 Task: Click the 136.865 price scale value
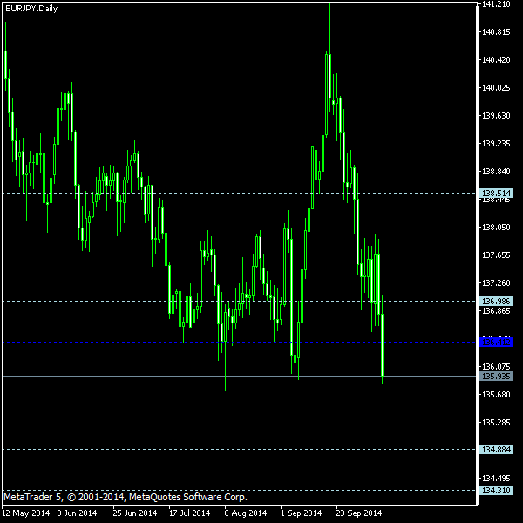(496, 311)
